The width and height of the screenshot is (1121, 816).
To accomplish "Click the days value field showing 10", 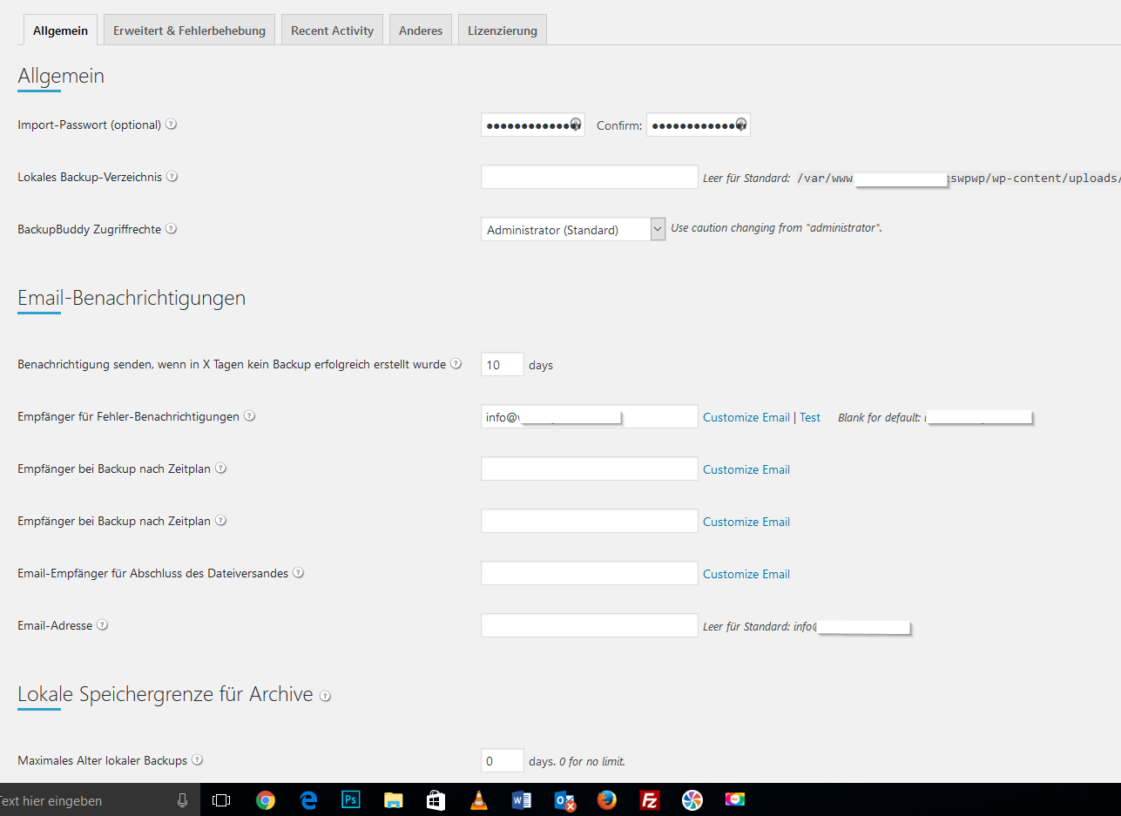I will pyautogui.click(x=502, y=364).
